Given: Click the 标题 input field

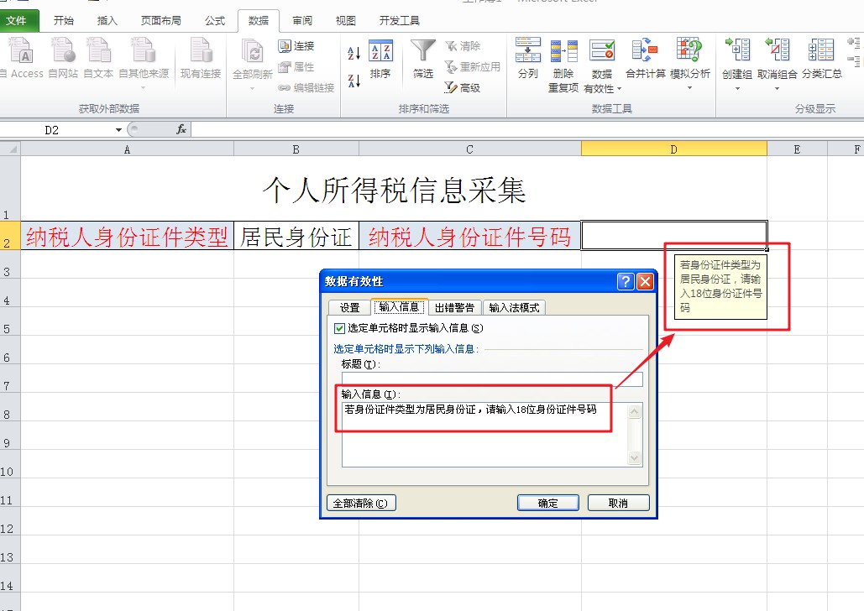Looking at the screenshot, I should 492,379.
